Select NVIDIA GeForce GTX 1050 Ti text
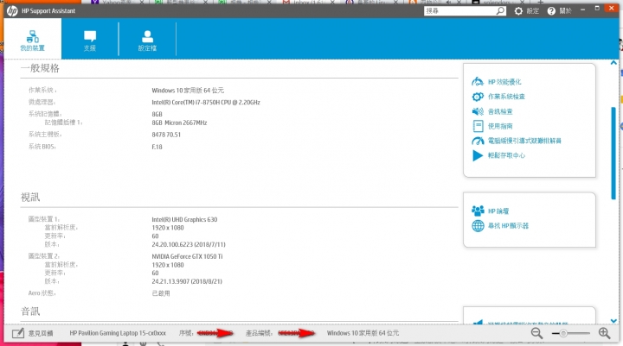623x346 pixels. (187, 256)
